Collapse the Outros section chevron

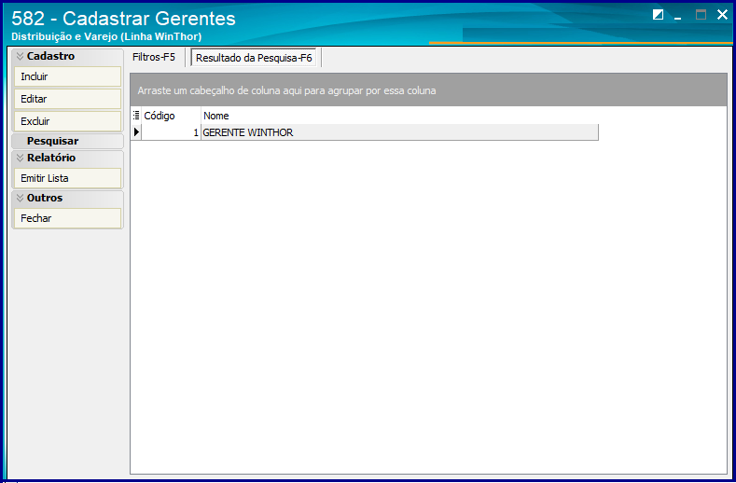click(20, 198)
